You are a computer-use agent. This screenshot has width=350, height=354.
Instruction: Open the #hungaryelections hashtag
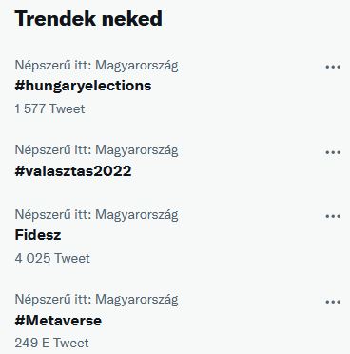pyautogui.click(x=83, y=86)
